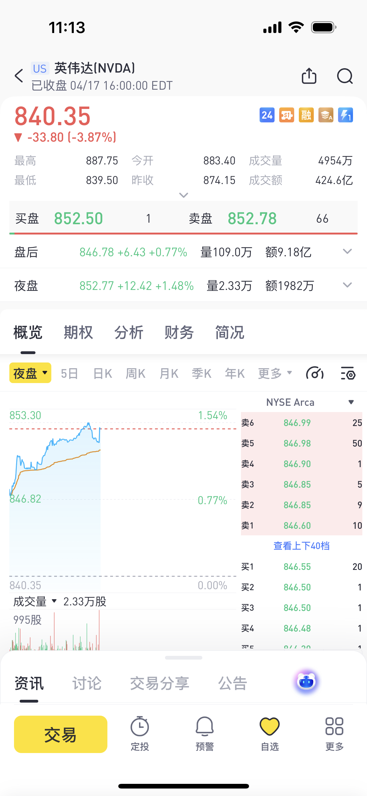Tap 成交量 value 4954万
367x796 pixels.
[x=335, y=161]
